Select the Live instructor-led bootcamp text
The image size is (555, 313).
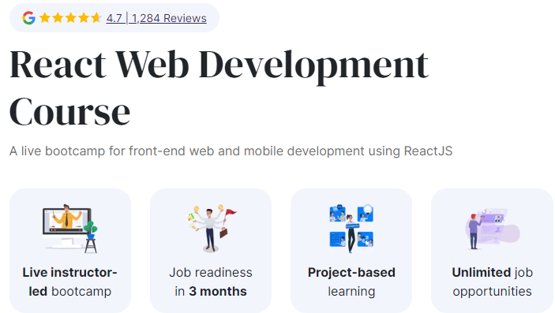click(x=70, y=282)
